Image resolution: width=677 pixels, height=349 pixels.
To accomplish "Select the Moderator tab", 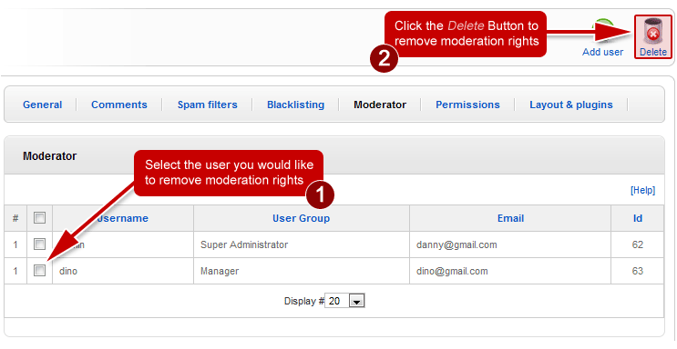I will 380,105.
